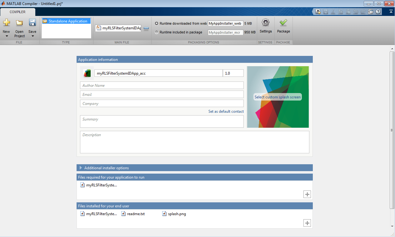Remove main file using the minus icon
This screenshot has height=237, width=395.
[x=146, y=28]
